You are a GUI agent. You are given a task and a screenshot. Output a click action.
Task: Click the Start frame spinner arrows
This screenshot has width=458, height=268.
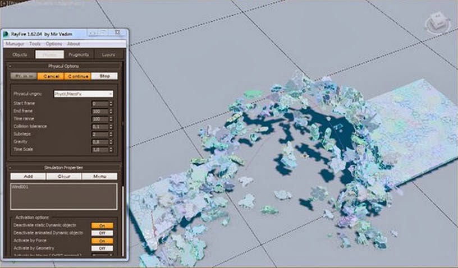coord(111,104)
